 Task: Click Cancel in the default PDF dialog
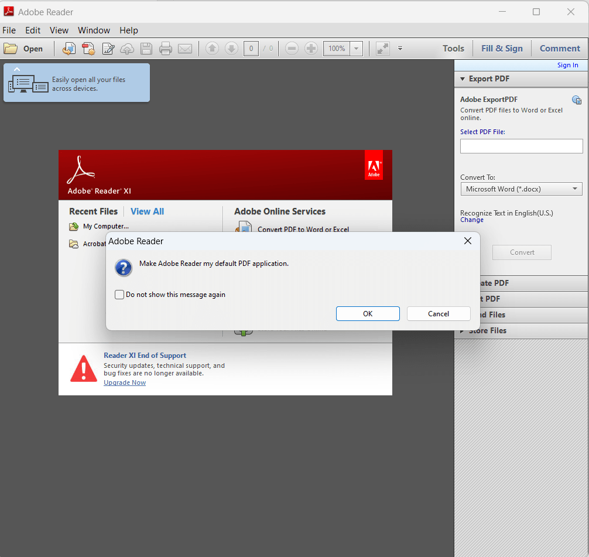coord(439,314)
